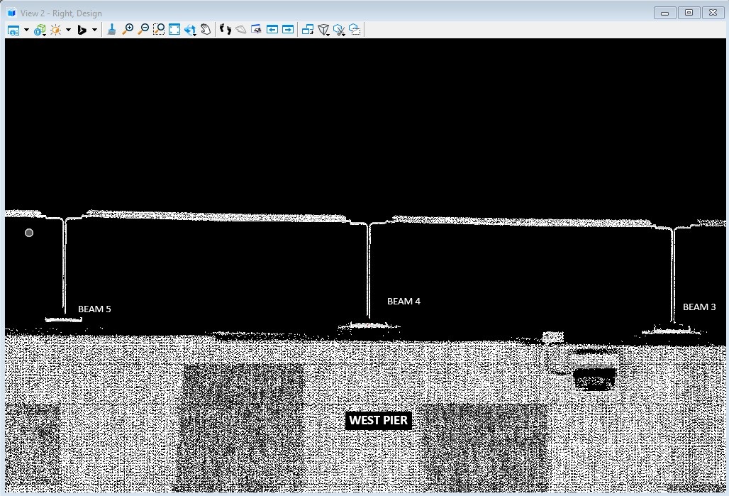Viewport: 729px width, 496px height.
Task: Click the View Next arrow button
Action: pyautogui.click(x=288, y=29)
